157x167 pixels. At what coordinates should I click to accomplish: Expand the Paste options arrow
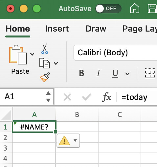[x=32, y=54]
